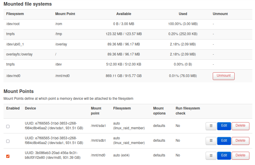This screenshot has width=255, height=165.
Task: Select the /dev/ubi0_1 overlay row
Action: (128, 44)
